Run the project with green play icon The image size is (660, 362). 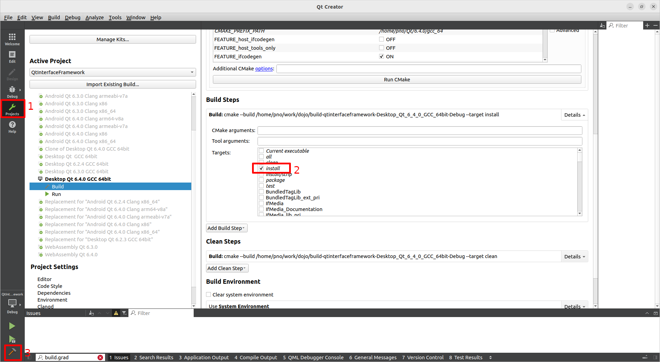click(x=12, y=326)
